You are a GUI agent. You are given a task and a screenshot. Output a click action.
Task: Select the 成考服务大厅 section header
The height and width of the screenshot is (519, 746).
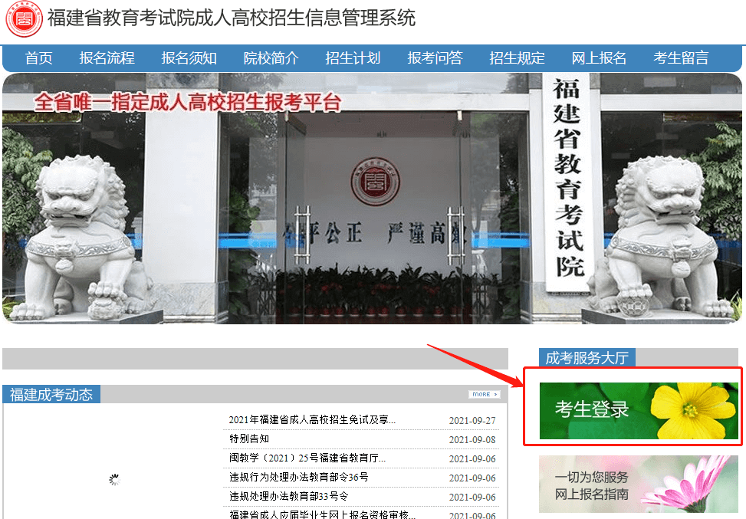[x=587, y=358]
